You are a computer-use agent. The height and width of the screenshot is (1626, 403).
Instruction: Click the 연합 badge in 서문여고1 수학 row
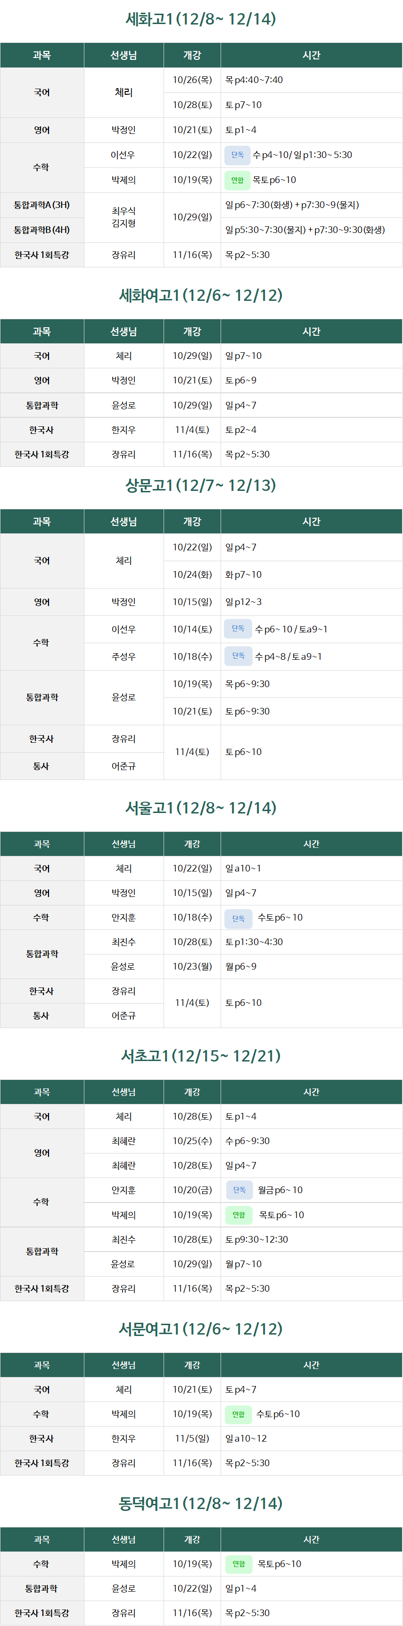click(x=239, y=1415)
